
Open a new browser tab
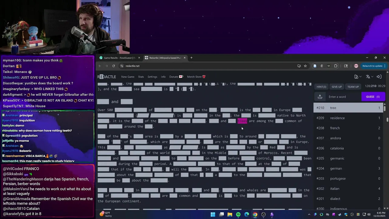click(191, 58)
